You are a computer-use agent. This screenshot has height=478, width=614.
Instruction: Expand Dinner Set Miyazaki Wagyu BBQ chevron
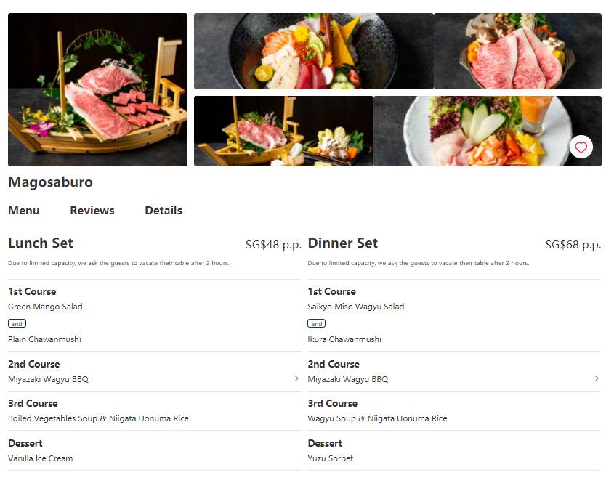point(597,378)
